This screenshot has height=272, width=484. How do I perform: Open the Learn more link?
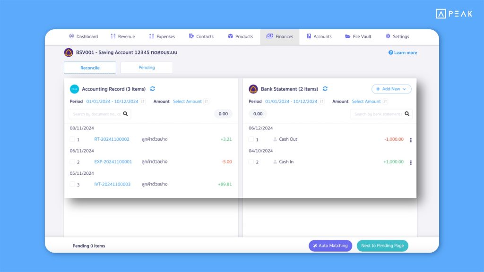pos(403,52)
